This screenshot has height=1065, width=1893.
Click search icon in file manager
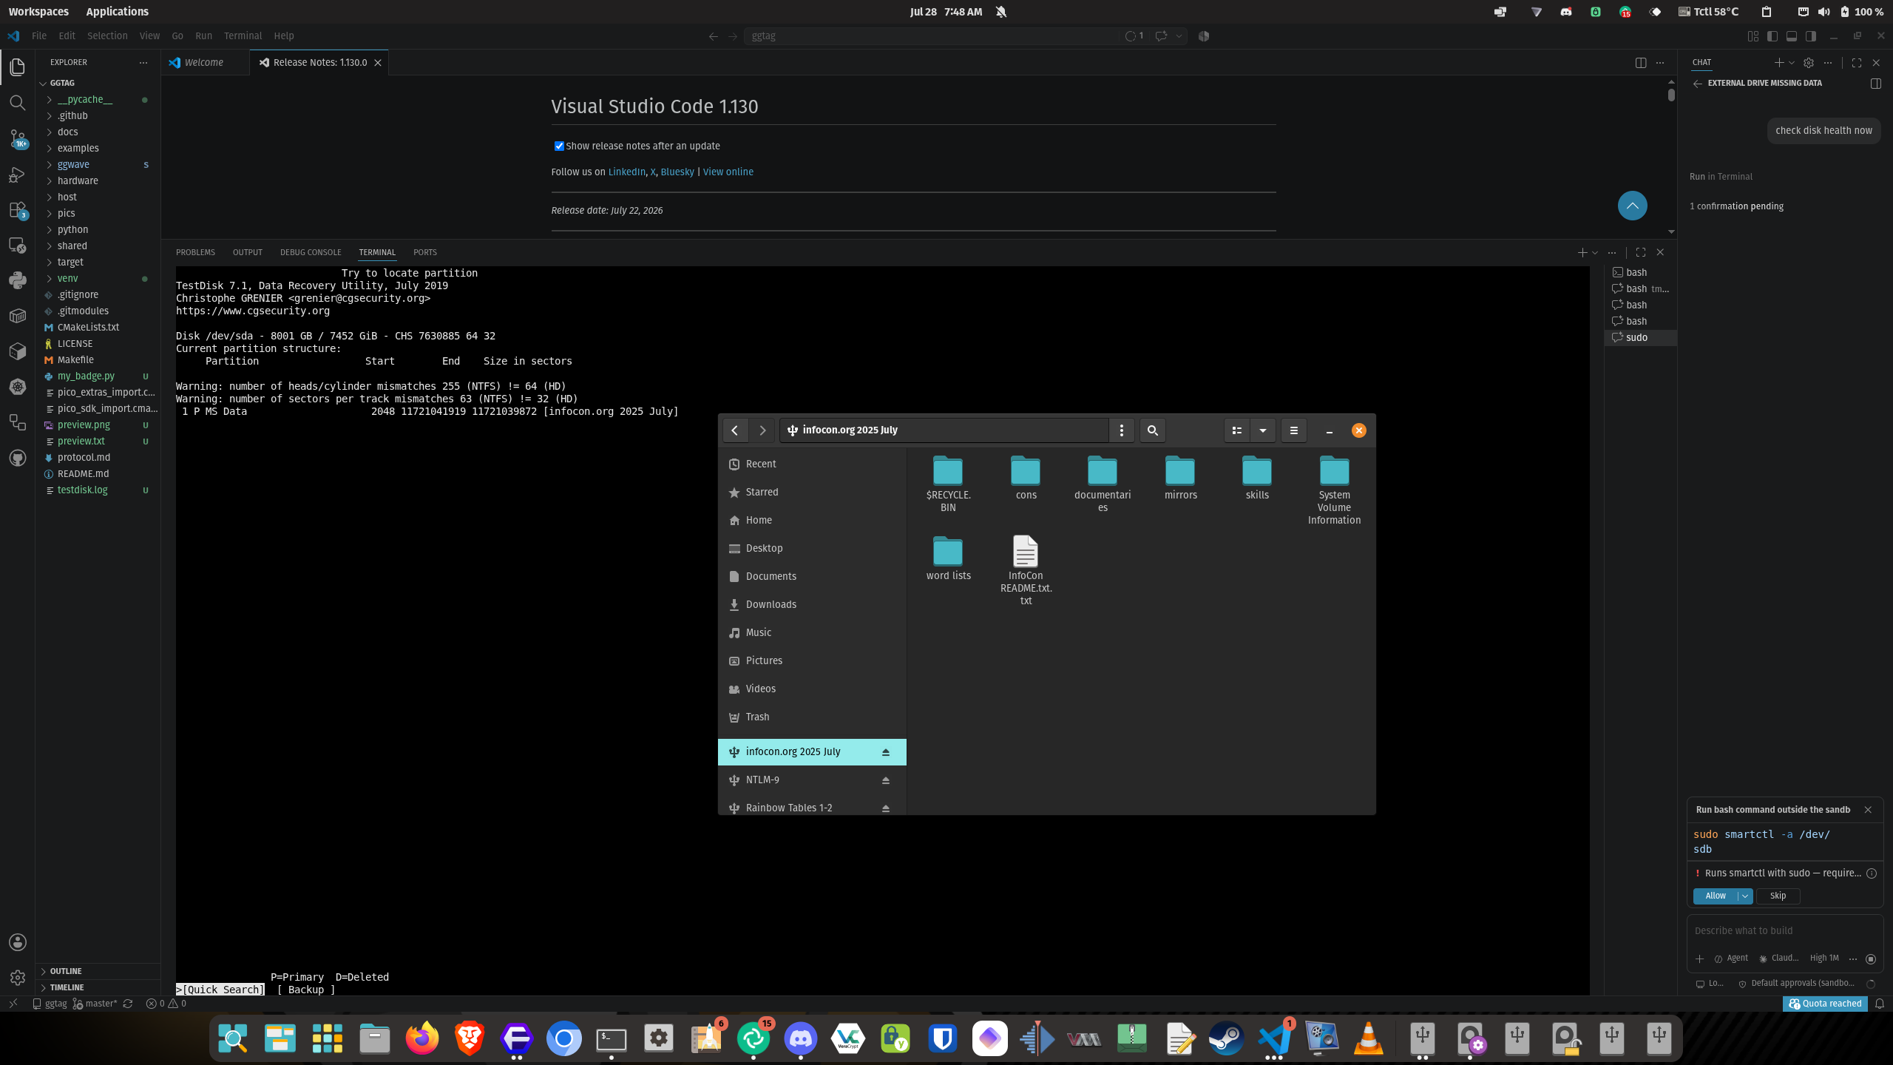[1152, 430]
